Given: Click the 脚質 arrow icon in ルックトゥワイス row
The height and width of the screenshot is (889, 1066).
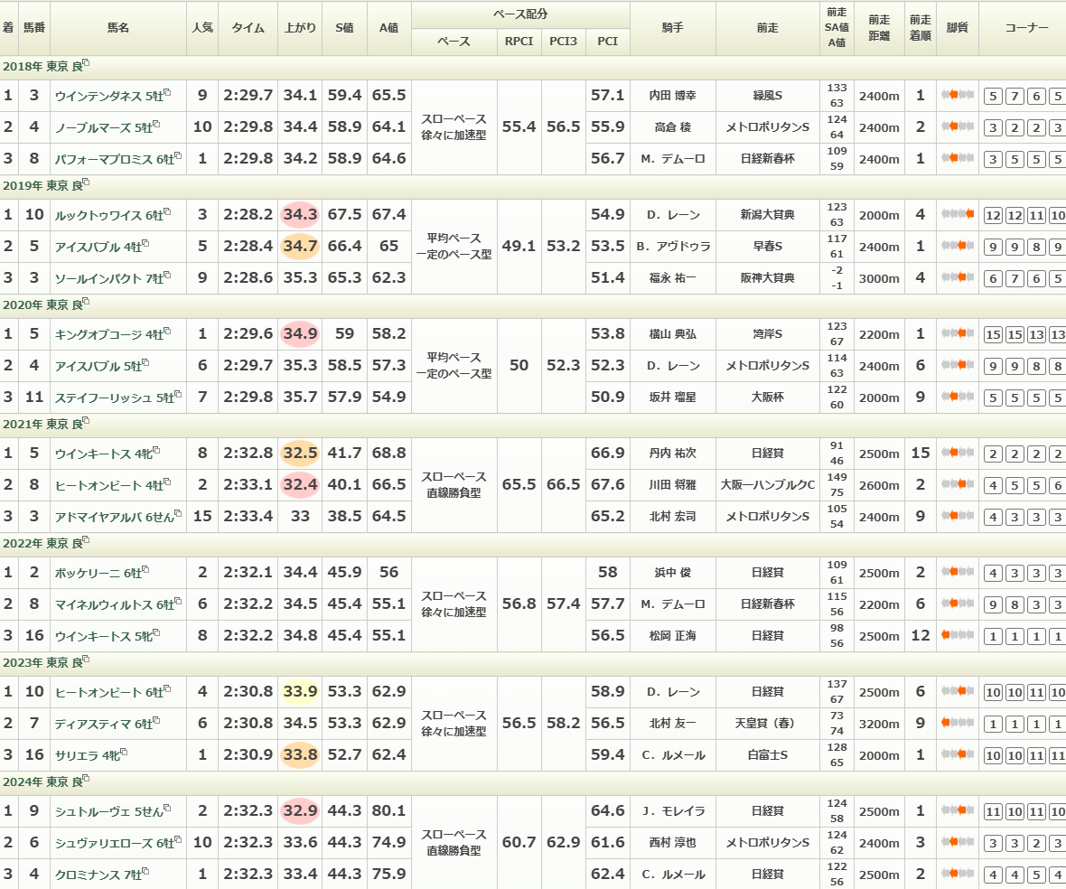Looking at the screenshot, I should 958,215.
